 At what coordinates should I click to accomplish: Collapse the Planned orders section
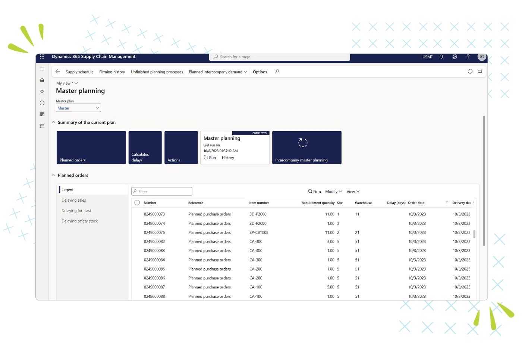(53, 175)
